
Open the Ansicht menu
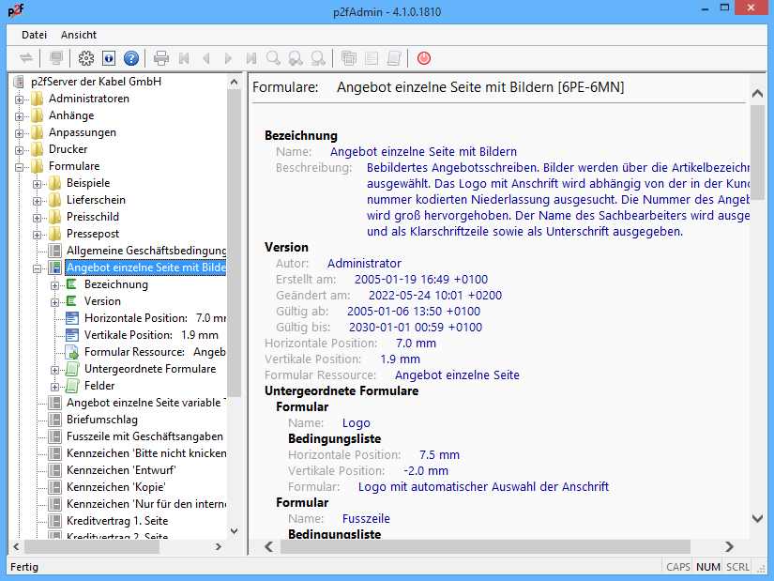point(79,35)
